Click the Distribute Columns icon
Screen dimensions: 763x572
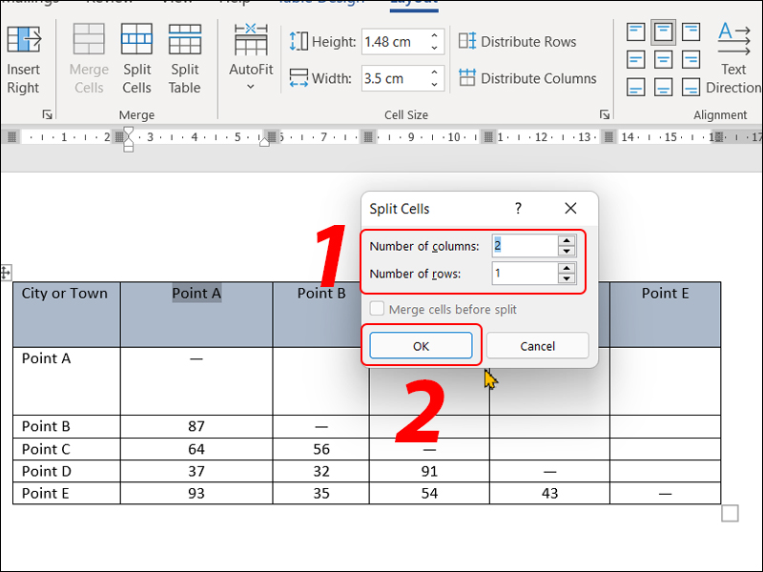click(467, 78)
